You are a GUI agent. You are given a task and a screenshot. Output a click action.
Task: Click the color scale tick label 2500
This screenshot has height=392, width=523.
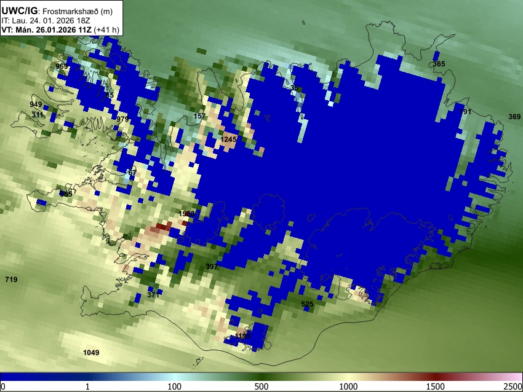[x=513, y=386]
